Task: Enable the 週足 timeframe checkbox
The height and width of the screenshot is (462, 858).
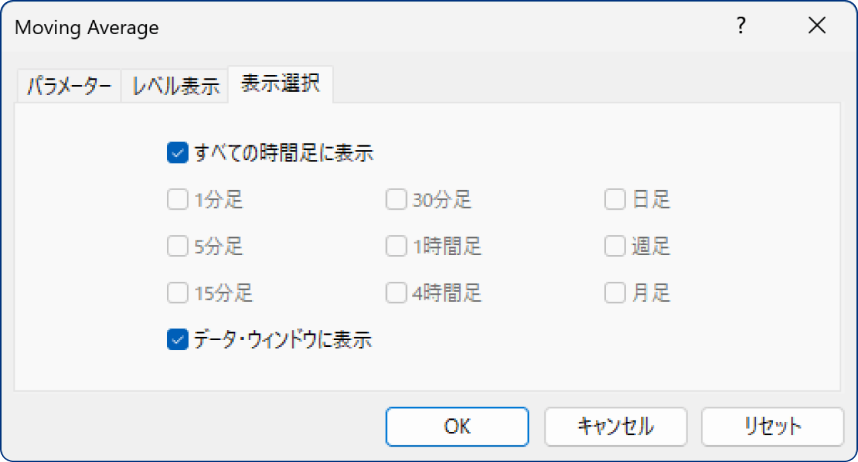Action: point(615,246)
